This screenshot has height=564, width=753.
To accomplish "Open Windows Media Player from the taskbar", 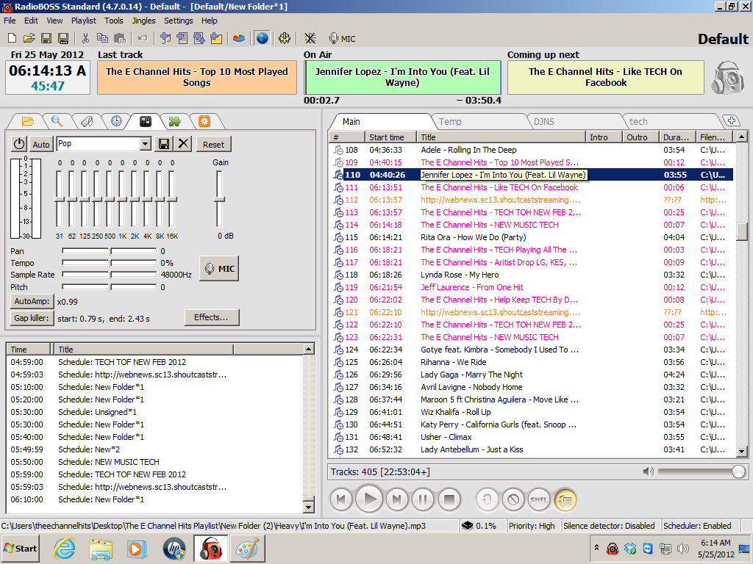I will coord(137,549).
